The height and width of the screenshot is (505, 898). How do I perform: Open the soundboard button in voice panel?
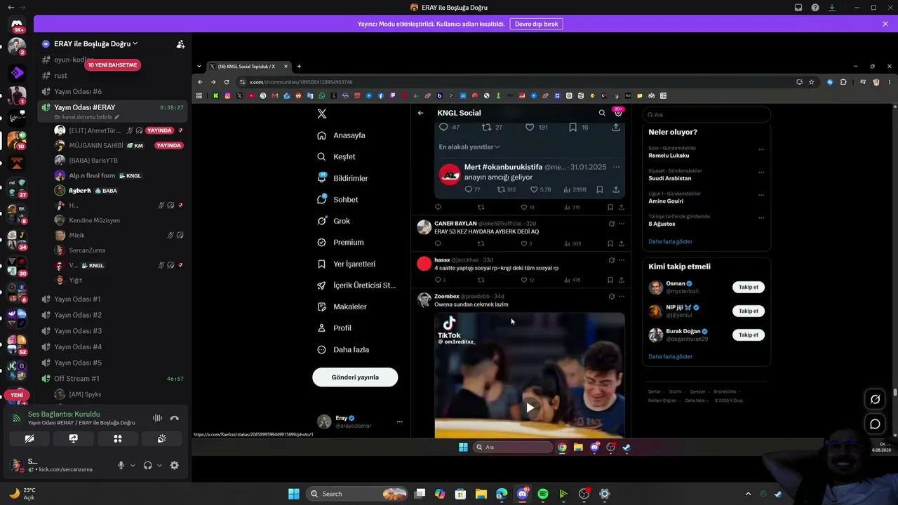(161, 438)
